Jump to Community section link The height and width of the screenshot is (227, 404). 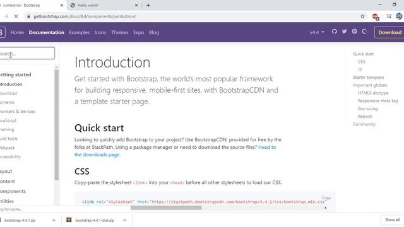coord(364,124)
